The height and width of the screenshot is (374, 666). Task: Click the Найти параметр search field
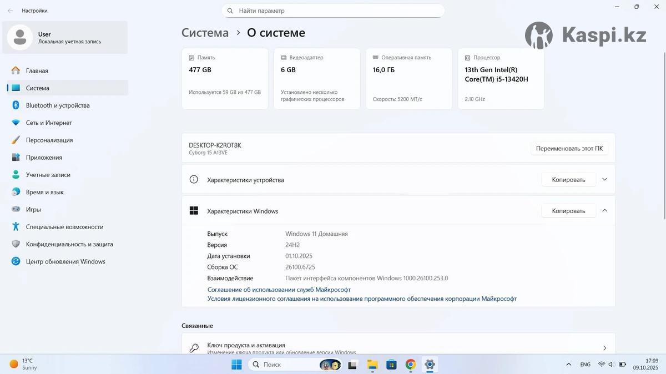333,11
